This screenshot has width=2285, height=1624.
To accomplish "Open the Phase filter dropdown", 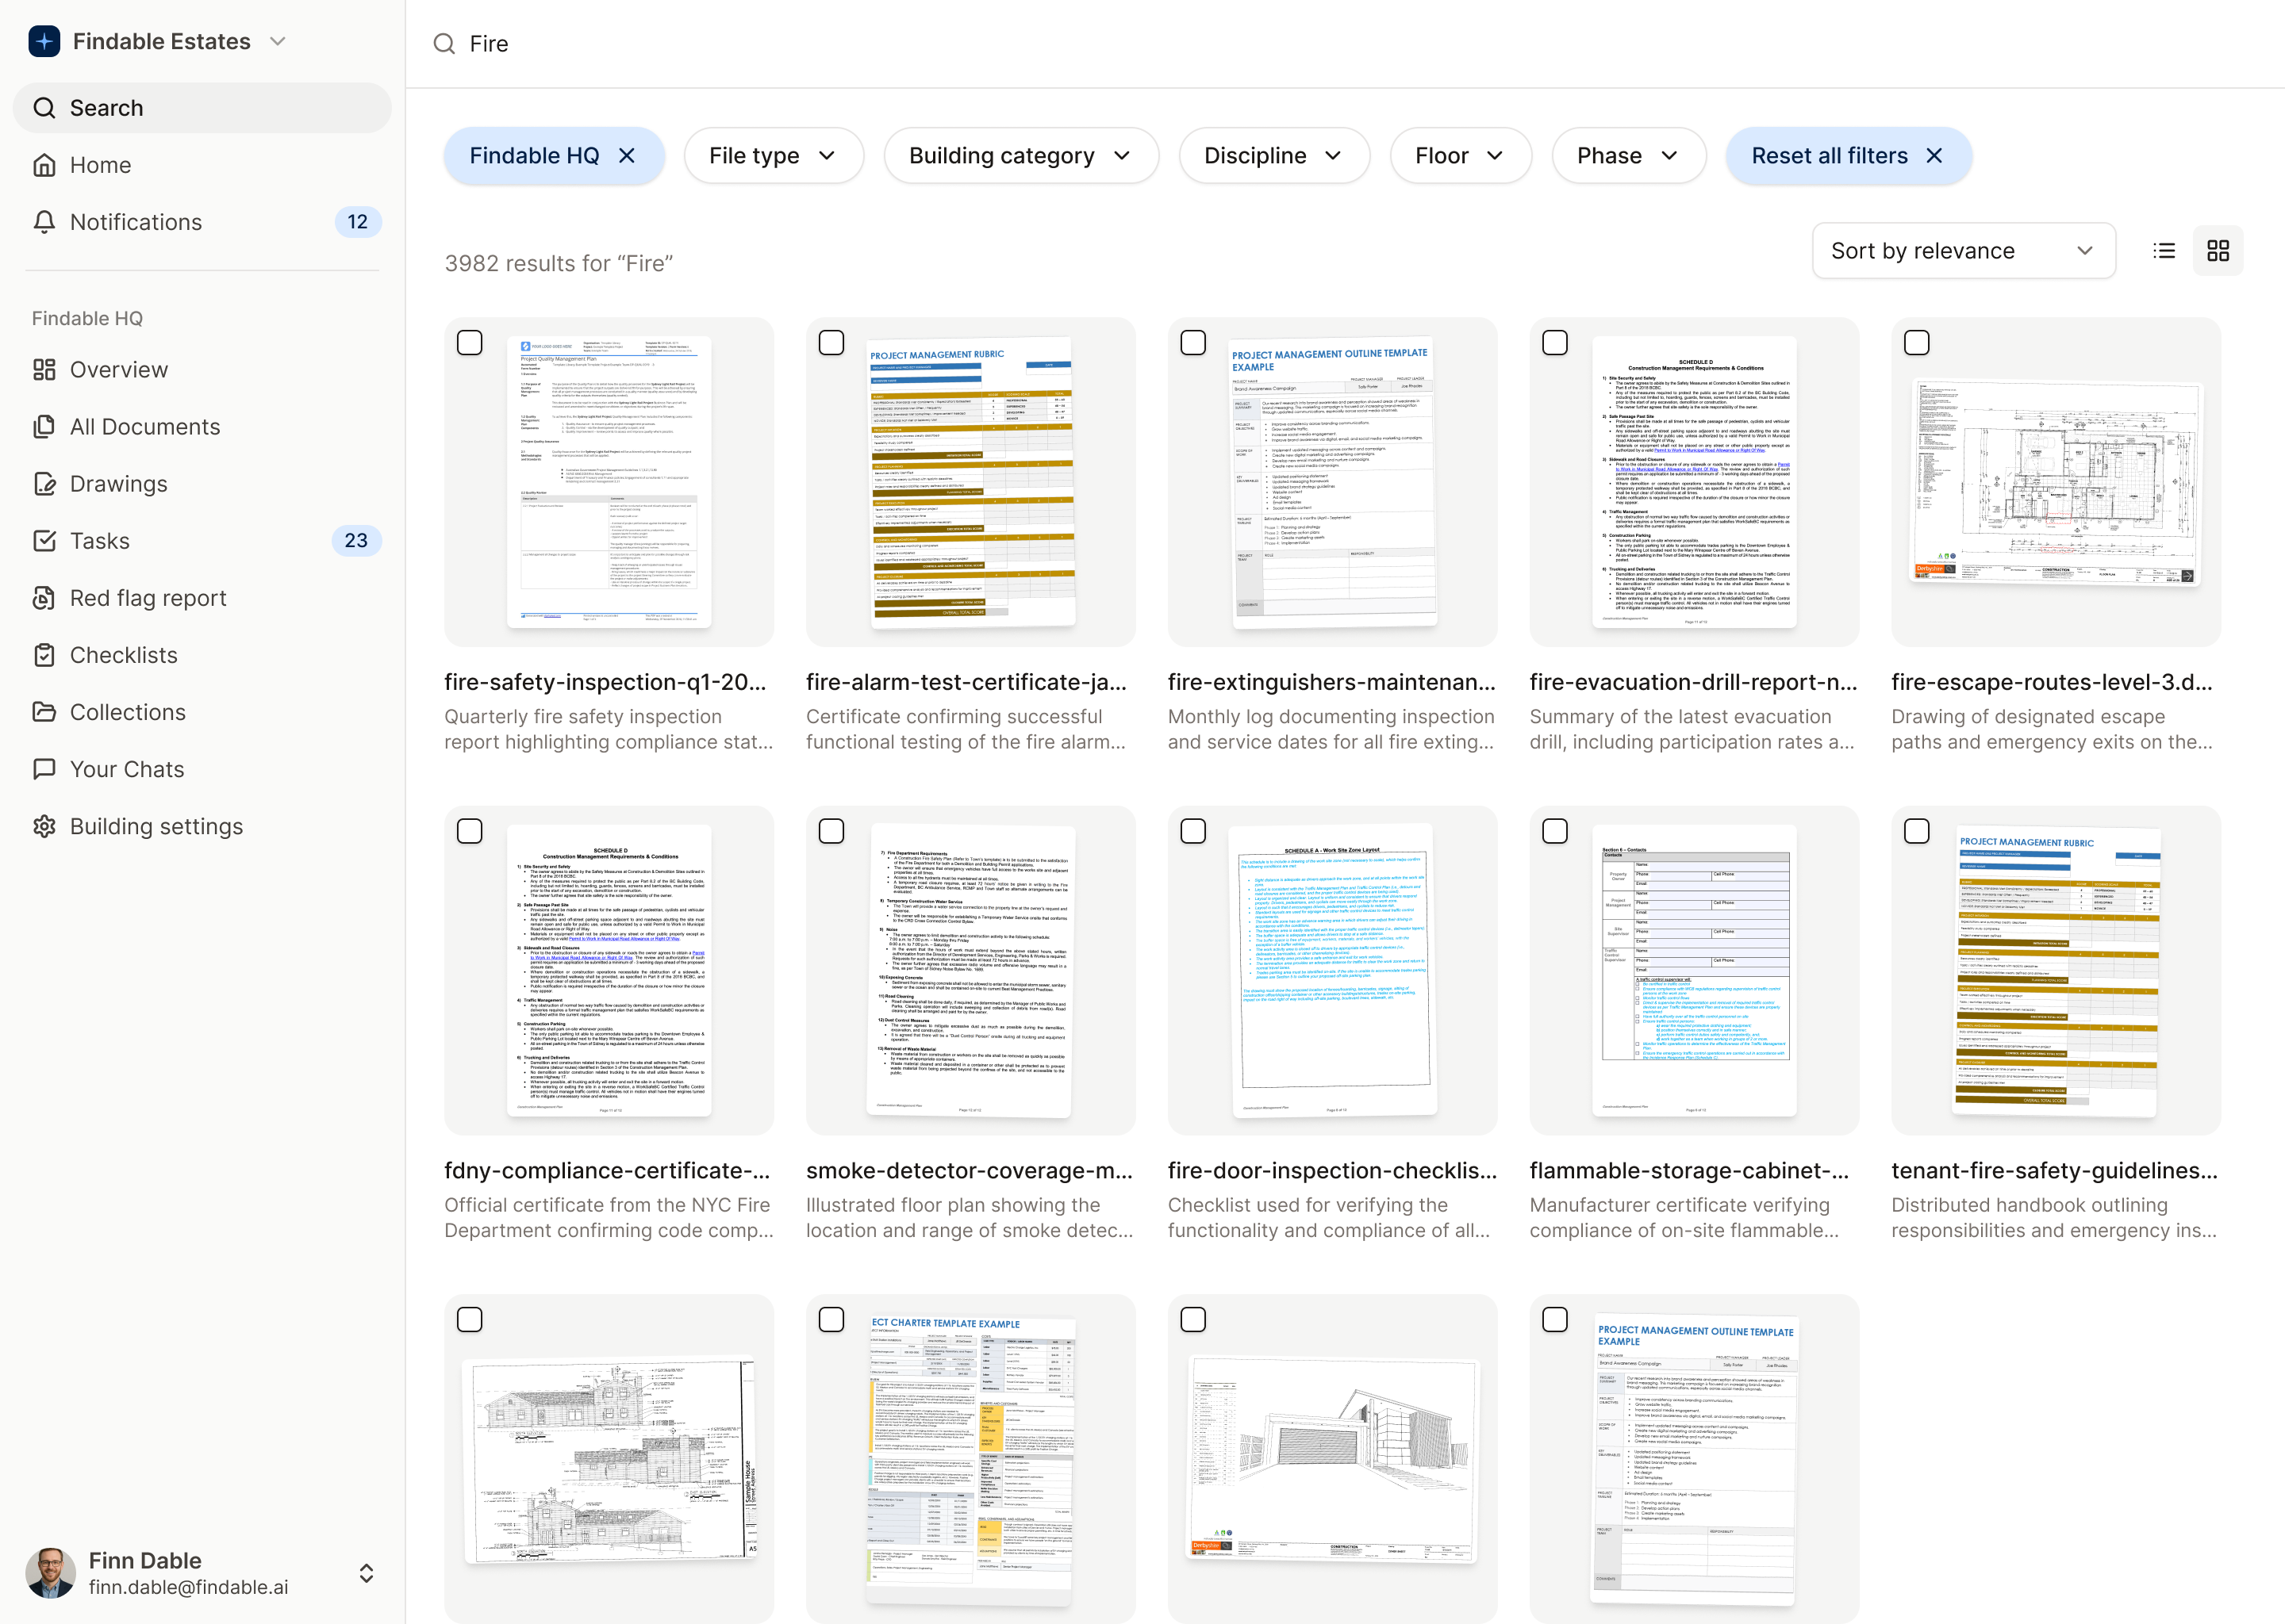I will [x=1629, y=156].
